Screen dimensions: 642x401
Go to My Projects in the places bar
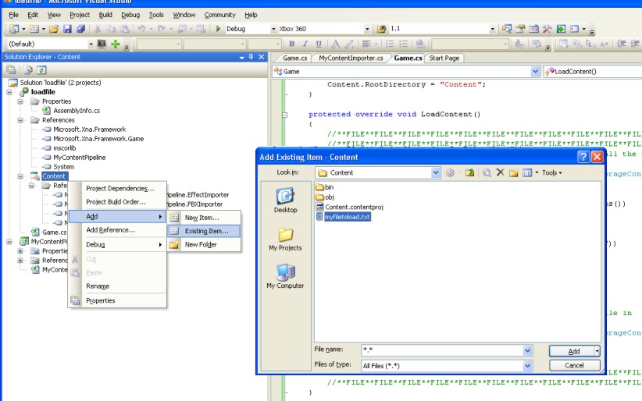(x=285, y=240)
